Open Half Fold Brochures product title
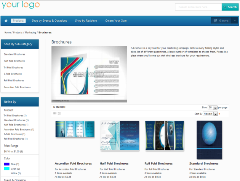 (114, 164)
